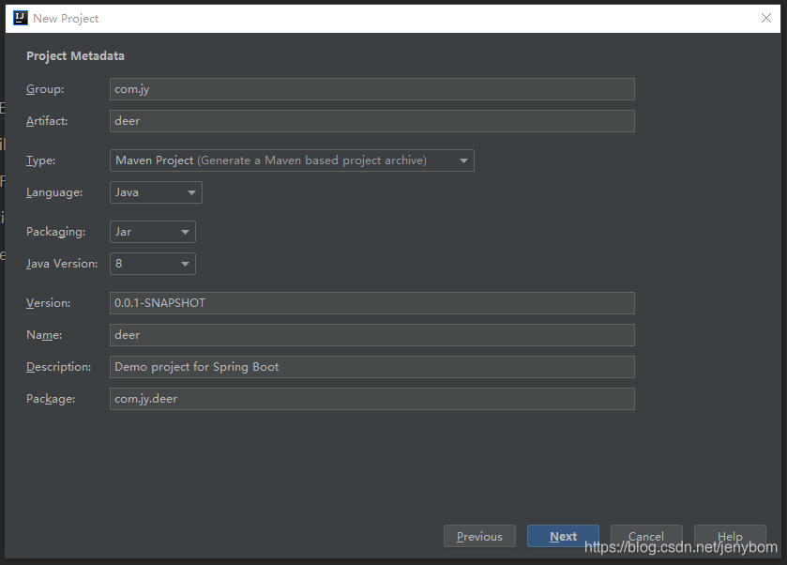Click the Artifact label
787x565 pixels.
pos(47,120)
